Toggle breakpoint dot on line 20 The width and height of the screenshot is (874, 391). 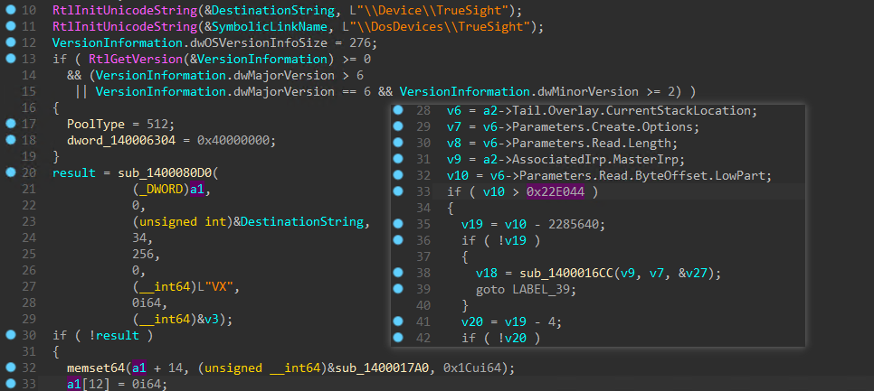click(x=9, y=172)
